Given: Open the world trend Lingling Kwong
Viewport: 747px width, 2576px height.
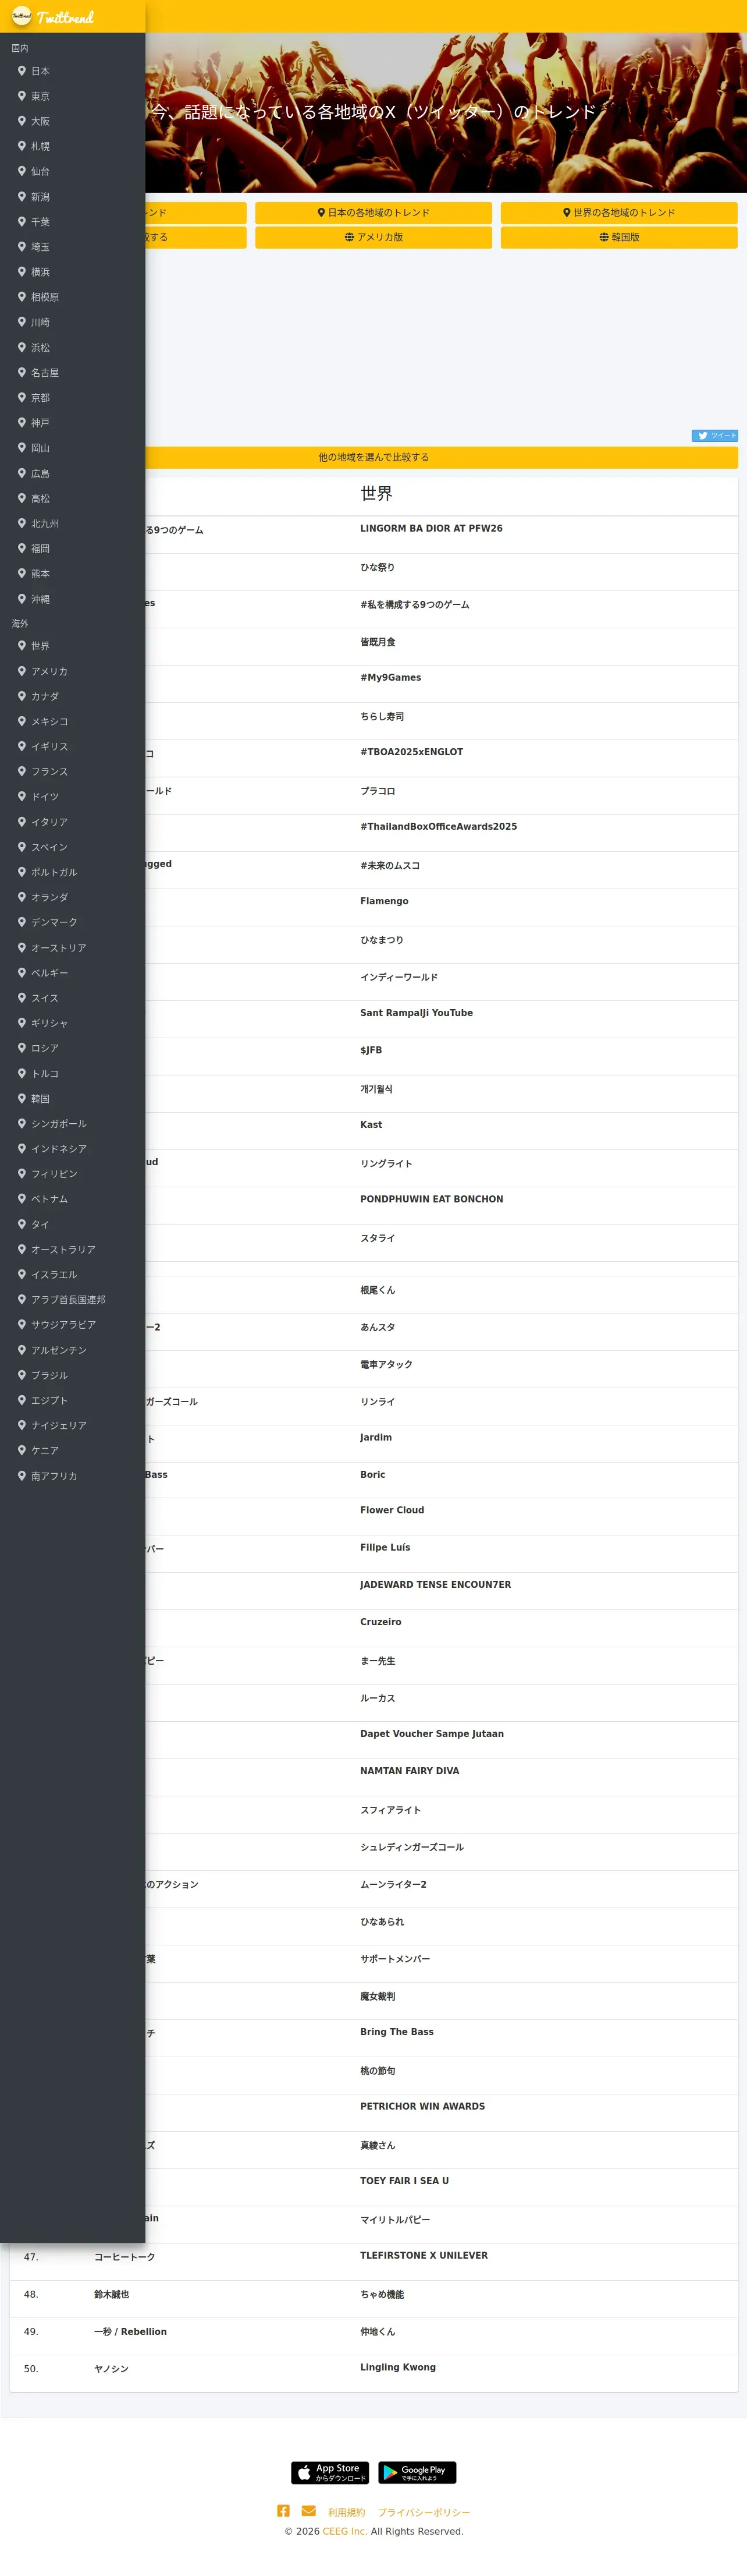Looking at the screenshot, I should coord(397,2367).
